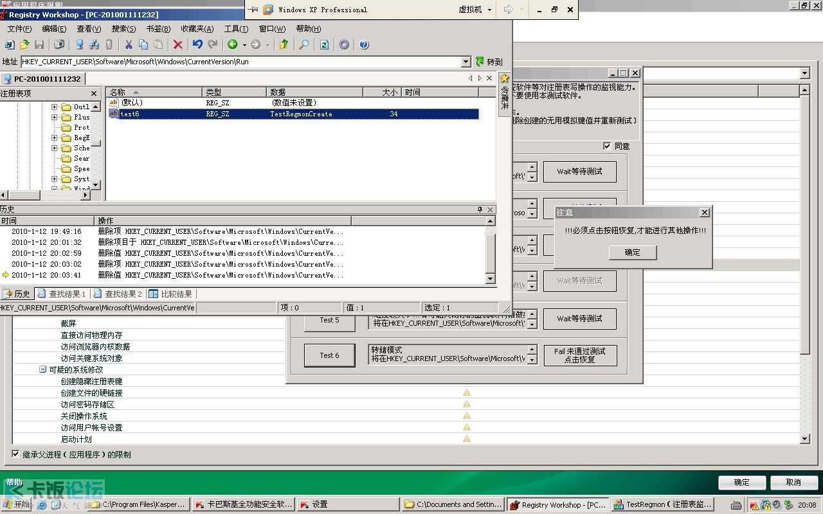Click the warning triangle beside 启动计划
This screenshot has height=514, width=823.
point(467,439)
